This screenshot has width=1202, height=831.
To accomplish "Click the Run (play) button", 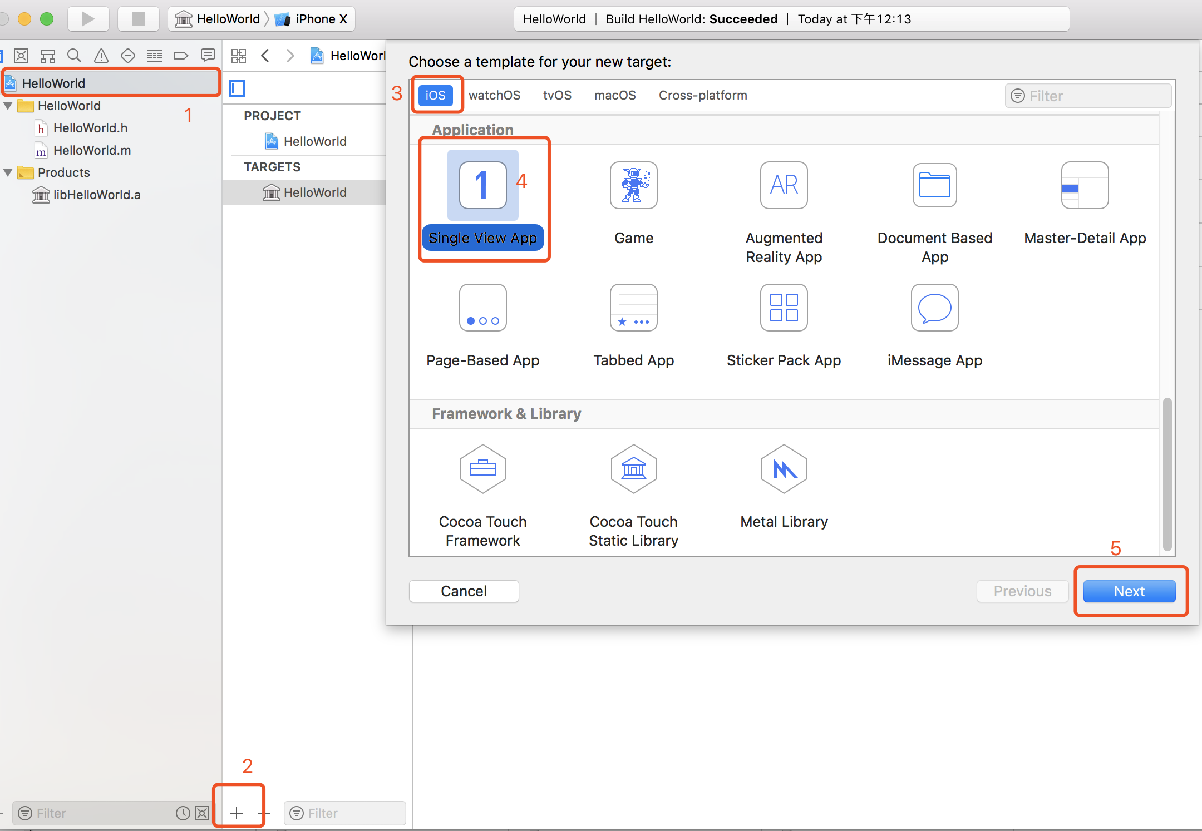I will tap(87, 19).
